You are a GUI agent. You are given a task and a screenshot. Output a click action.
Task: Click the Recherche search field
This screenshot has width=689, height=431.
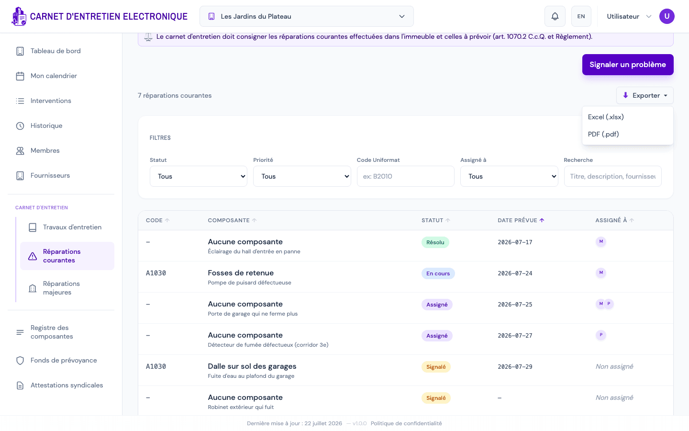click(x=613, y=176)
